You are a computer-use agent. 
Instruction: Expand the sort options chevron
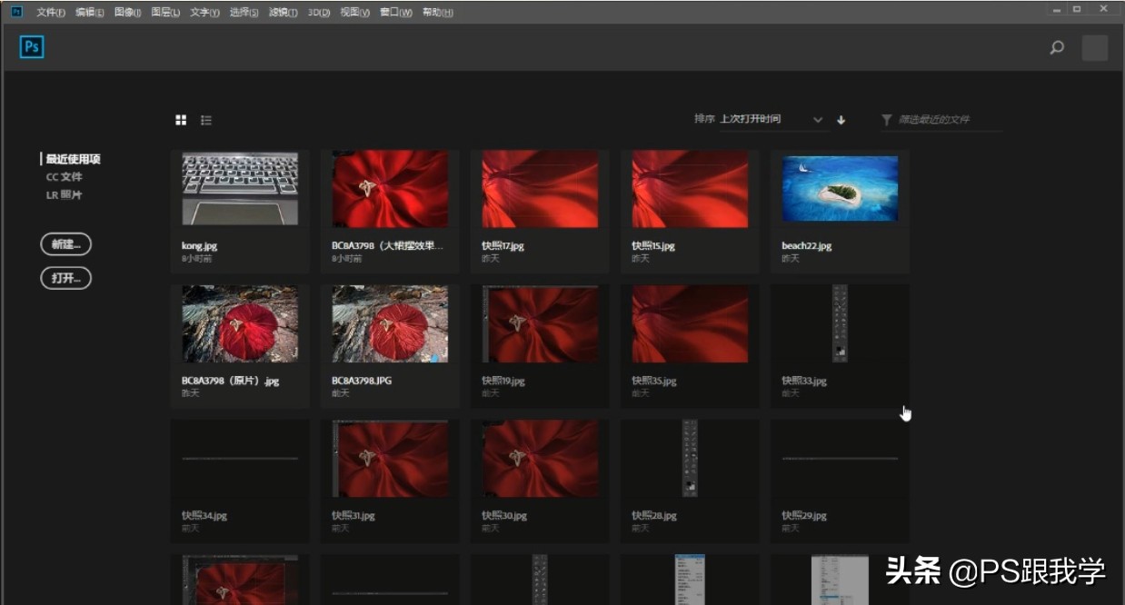pos(817,119)
